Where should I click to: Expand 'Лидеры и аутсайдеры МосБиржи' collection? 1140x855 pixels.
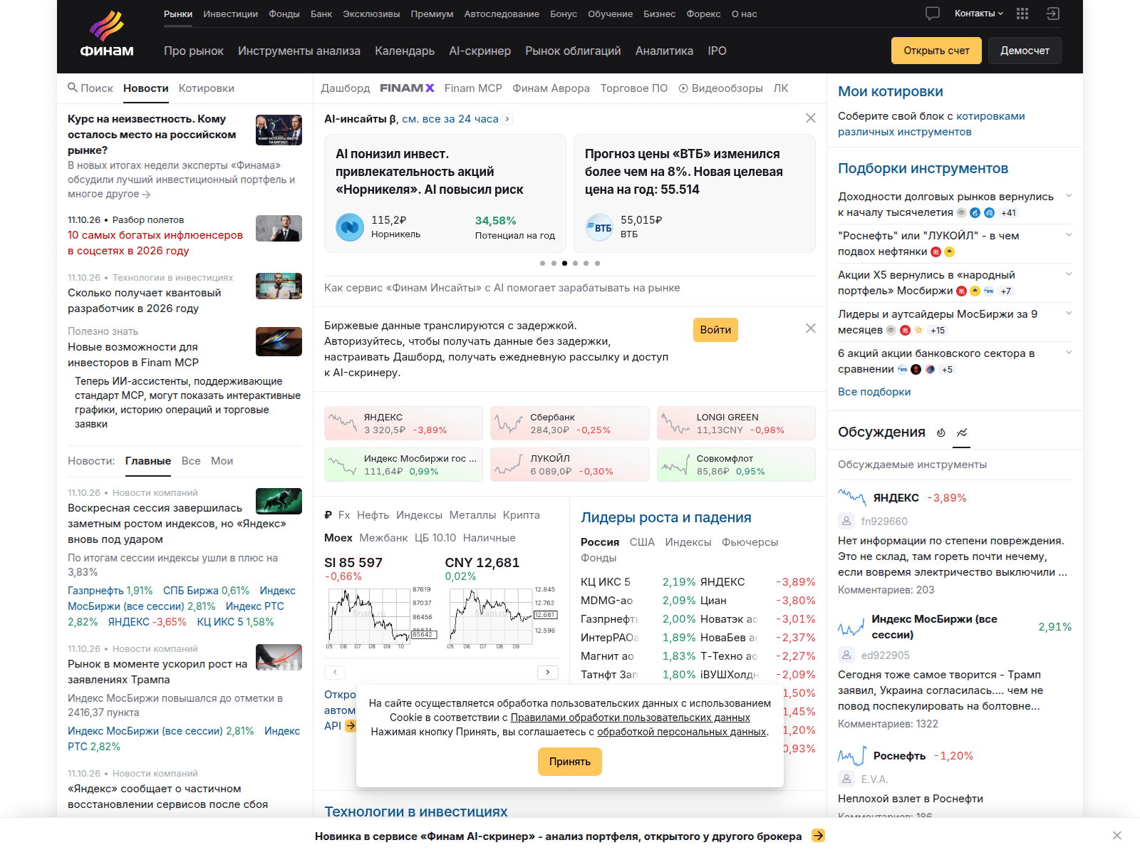(1068, 313)
